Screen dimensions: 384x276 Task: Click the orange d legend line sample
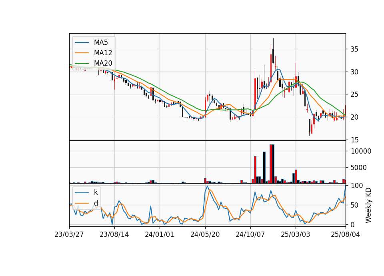(x=82, y=203)
